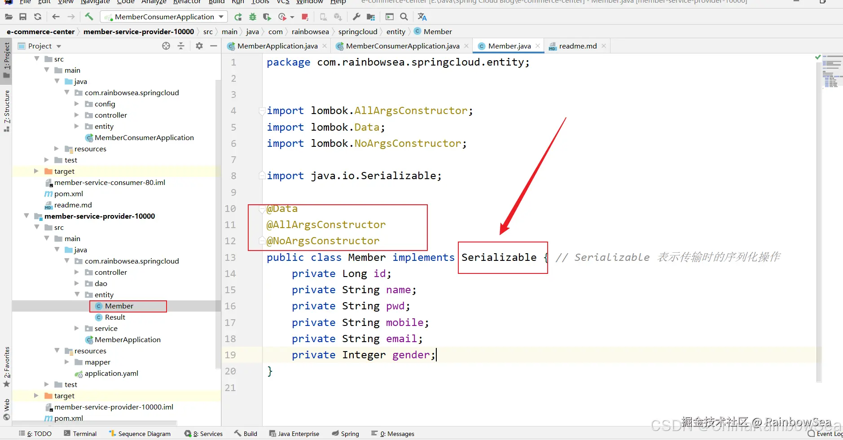Toggle the 1: Project tool window button
This screenshot has height=440, width=843.
[x=6, y=59]
